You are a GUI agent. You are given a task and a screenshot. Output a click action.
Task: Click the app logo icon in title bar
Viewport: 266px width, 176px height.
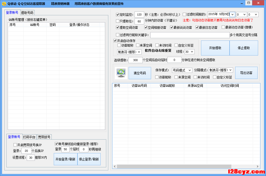pos(4,4)
